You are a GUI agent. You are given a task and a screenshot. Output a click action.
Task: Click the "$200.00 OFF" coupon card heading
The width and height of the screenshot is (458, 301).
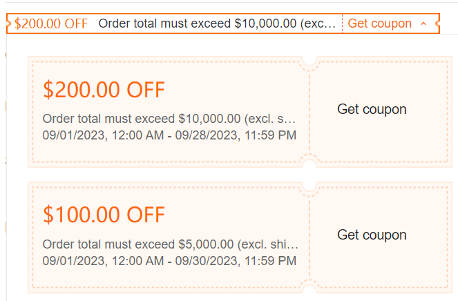tap(104, 90)
